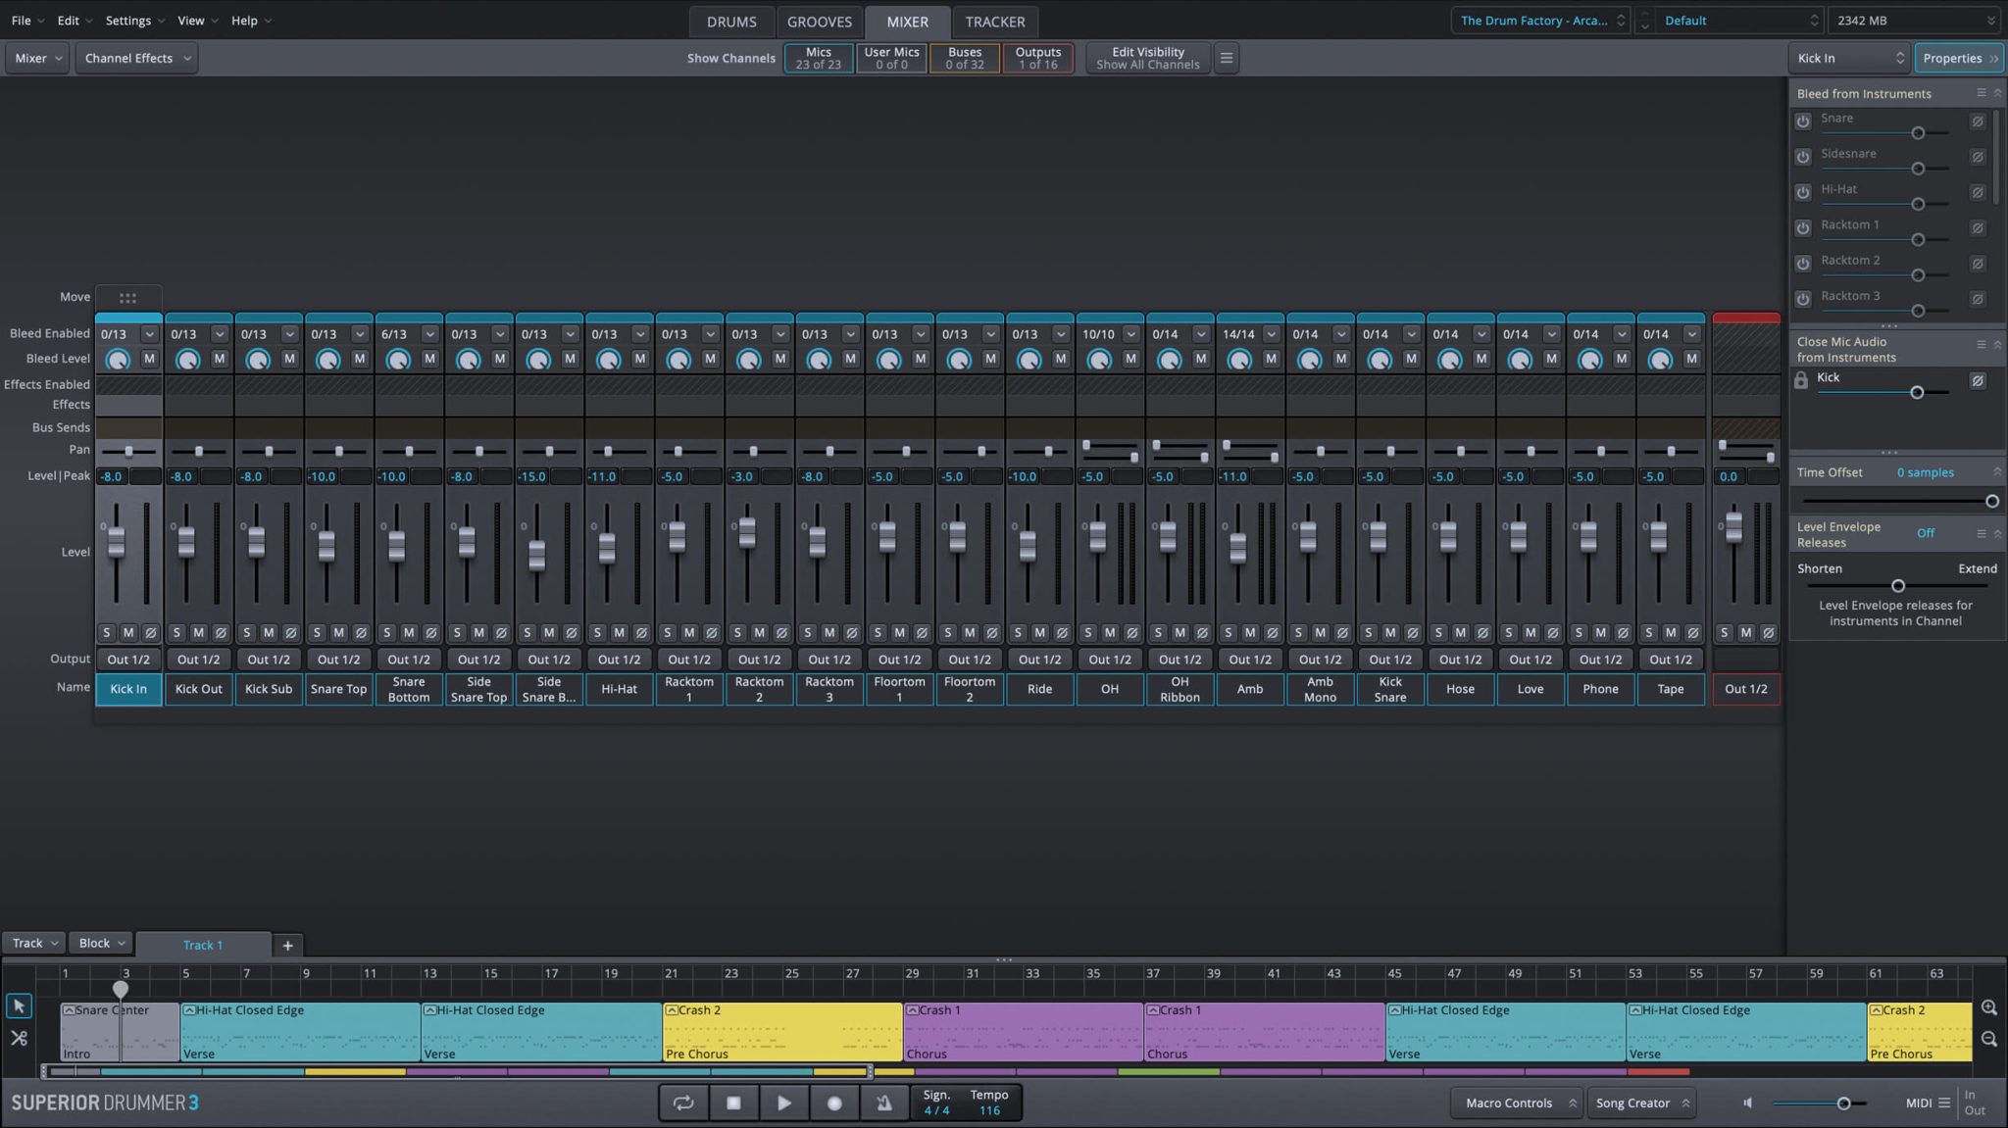This screenshot has height=1128, width=2008.
Task: Click the mixer hamburger menu icon
Action: coord(1226,58)
